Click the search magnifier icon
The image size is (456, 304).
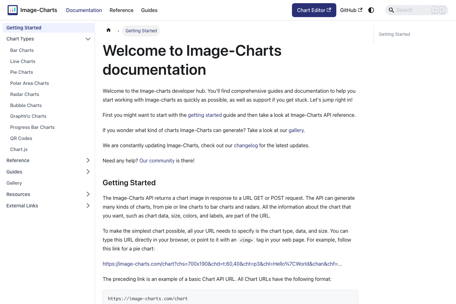[391, 10]
